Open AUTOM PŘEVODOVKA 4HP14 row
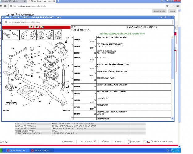Screen dimensions: 193x154 80,133
